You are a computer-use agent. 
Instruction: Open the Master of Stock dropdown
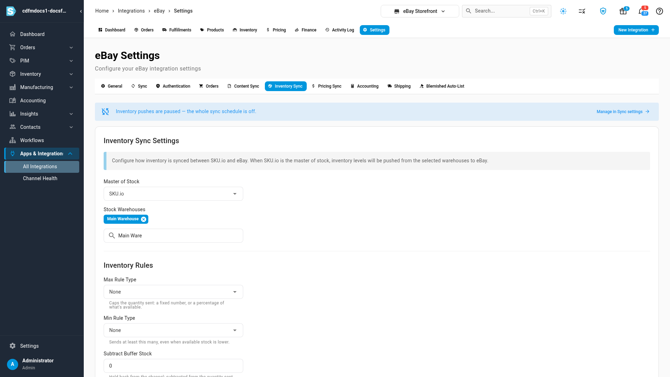pyautogui.click(x=173, y=194)
